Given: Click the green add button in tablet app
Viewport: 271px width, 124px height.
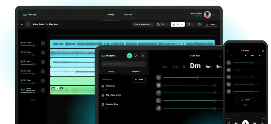Looking at the screenshot, I should pos(129,56).
